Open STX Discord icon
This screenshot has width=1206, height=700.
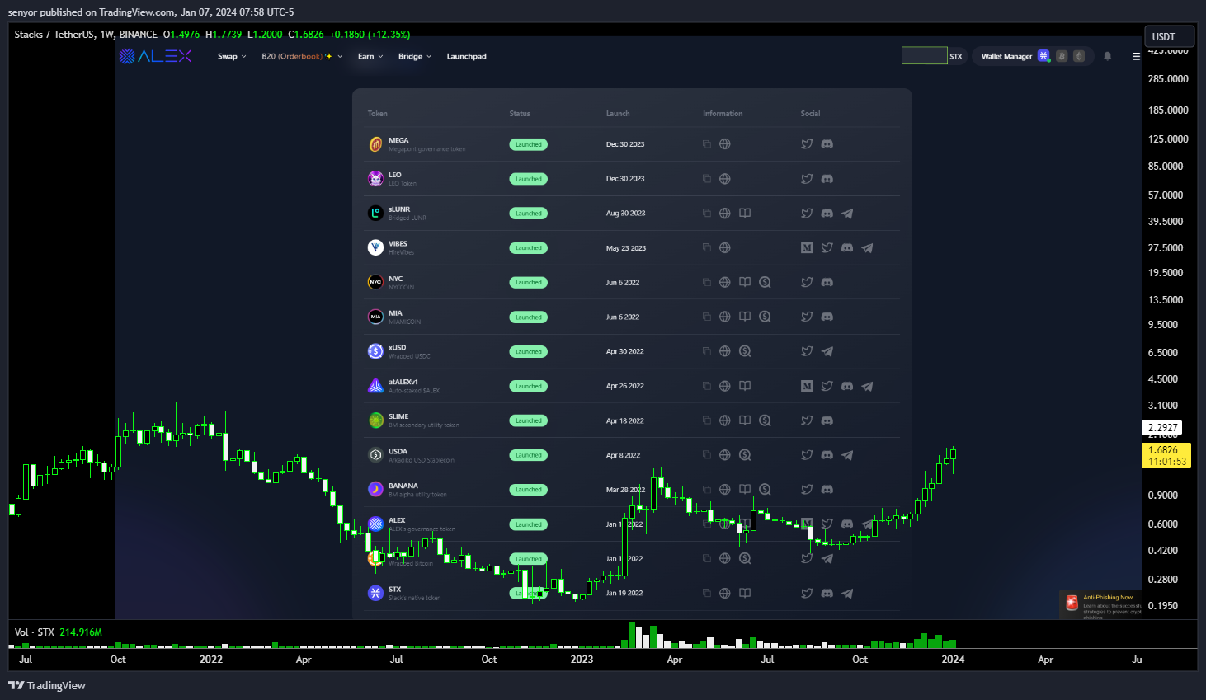827,593
